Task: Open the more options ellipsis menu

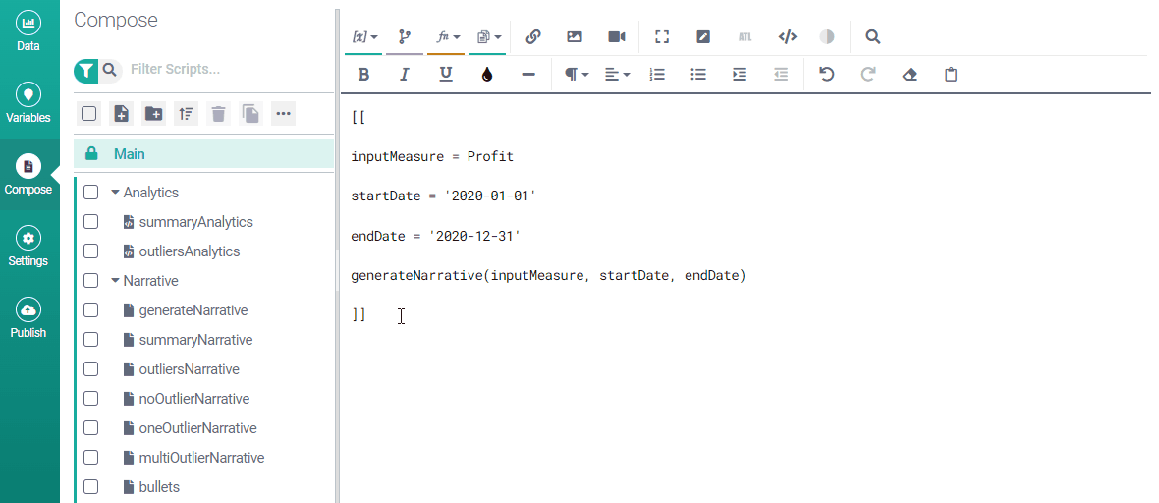Action: point(283,113)
